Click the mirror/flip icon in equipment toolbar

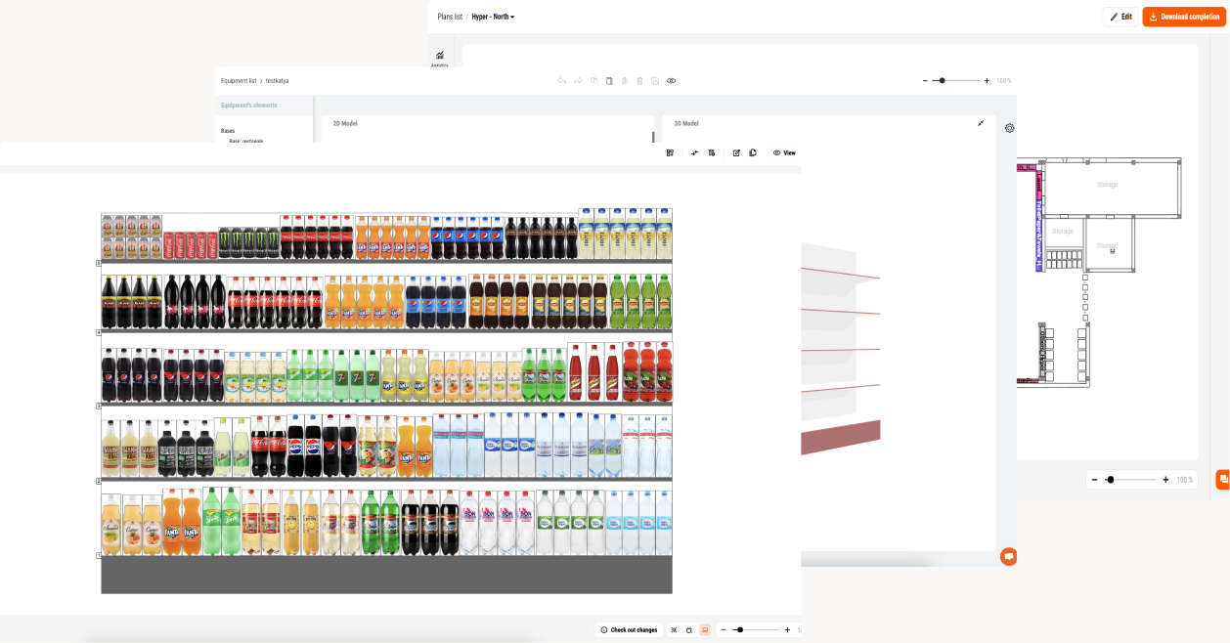[x=625, y=81]
